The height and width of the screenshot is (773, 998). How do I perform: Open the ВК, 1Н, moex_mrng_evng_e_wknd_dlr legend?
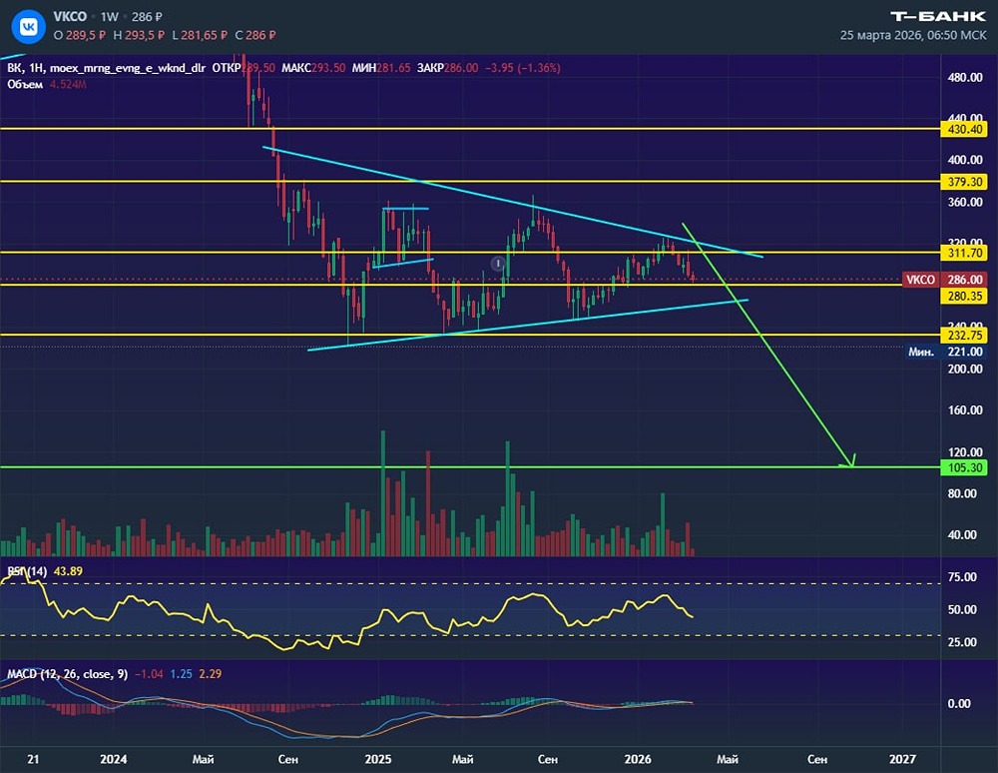pos(107,68)
